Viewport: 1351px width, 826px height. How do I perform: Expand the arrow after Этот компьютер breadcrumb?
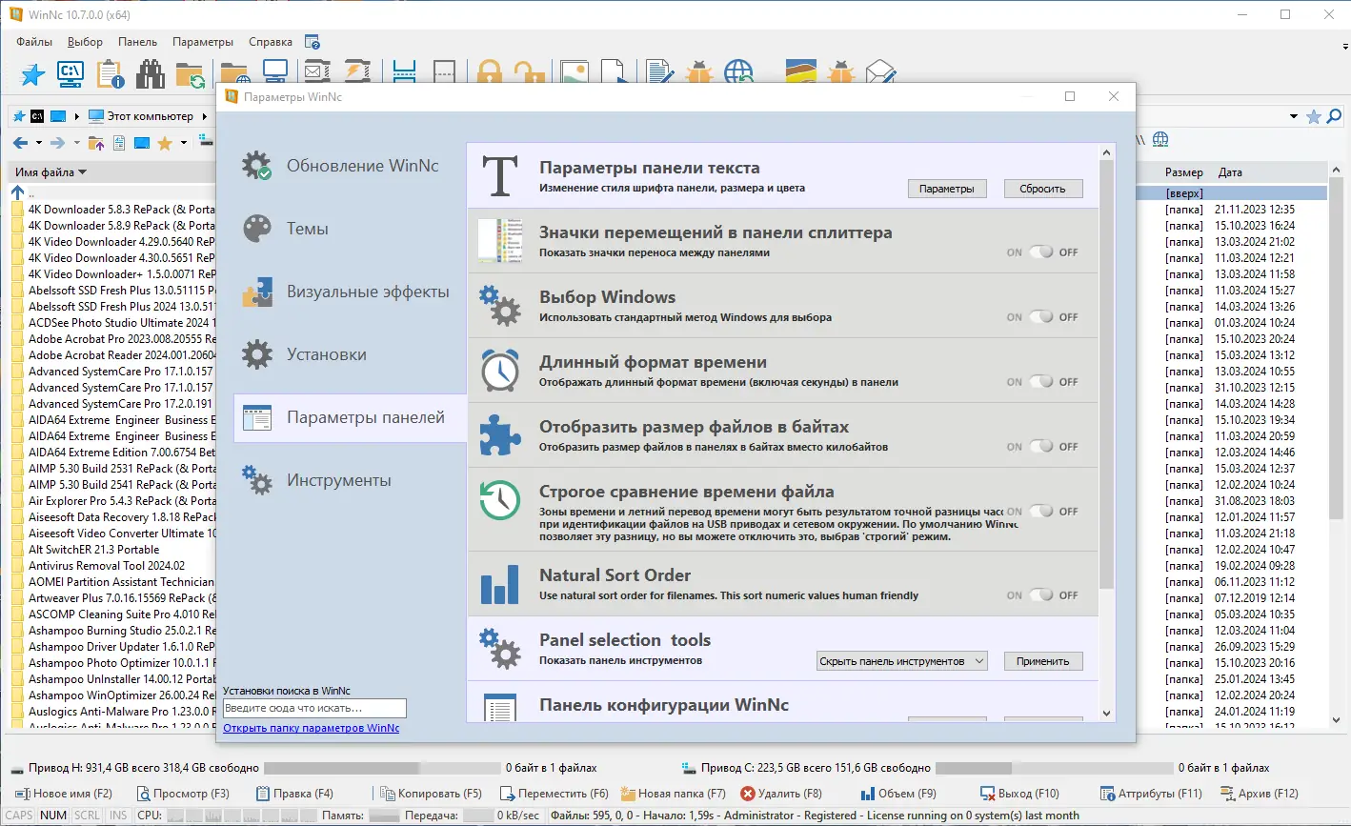(x=205, y=117)
